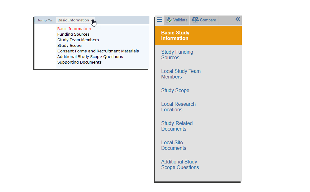Choose Additional Study Scope Questions in dropdown

[x=90, y=56]
